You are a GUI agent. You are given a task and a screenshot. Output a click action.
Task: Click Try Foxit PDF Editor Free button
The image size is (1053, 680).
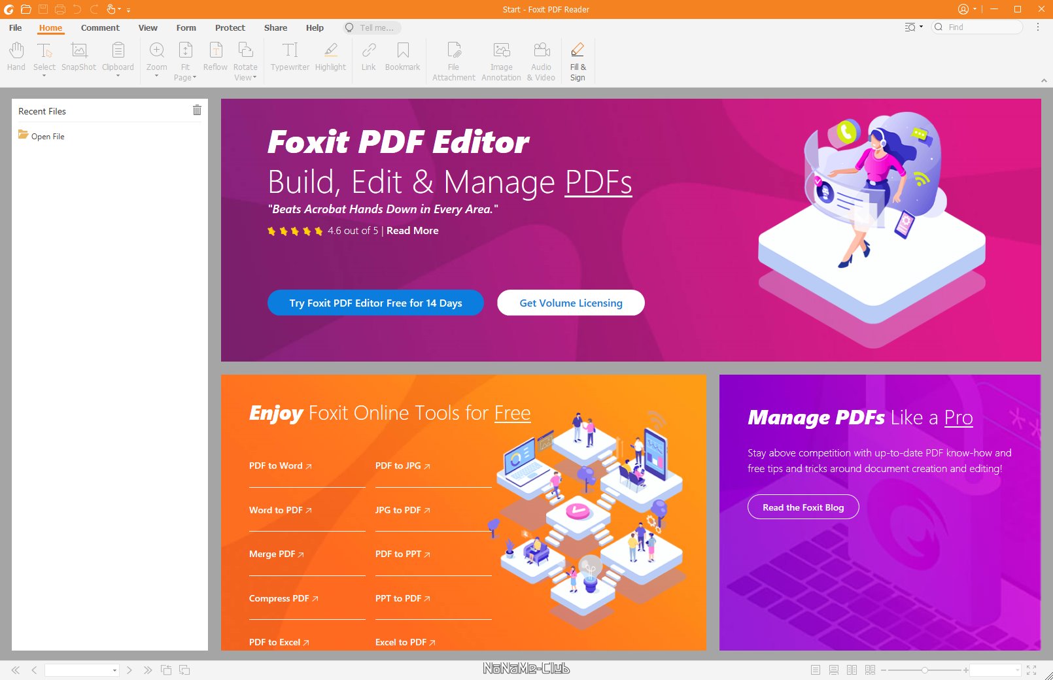(375, 303)
